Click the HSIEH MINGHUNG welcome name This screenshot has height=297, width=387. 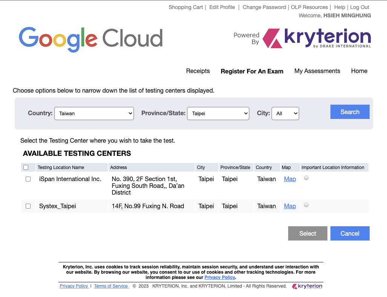[347, 15]
